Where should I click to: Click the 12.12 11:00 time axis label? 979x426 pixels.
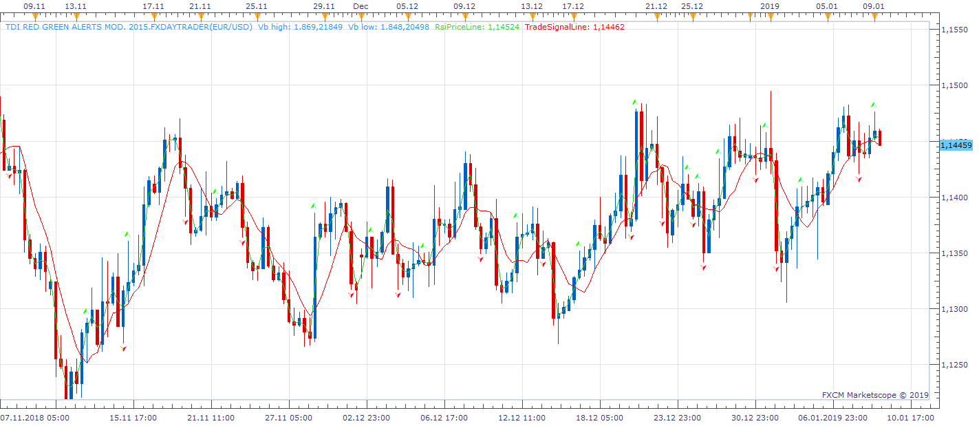tap(522, 418)
